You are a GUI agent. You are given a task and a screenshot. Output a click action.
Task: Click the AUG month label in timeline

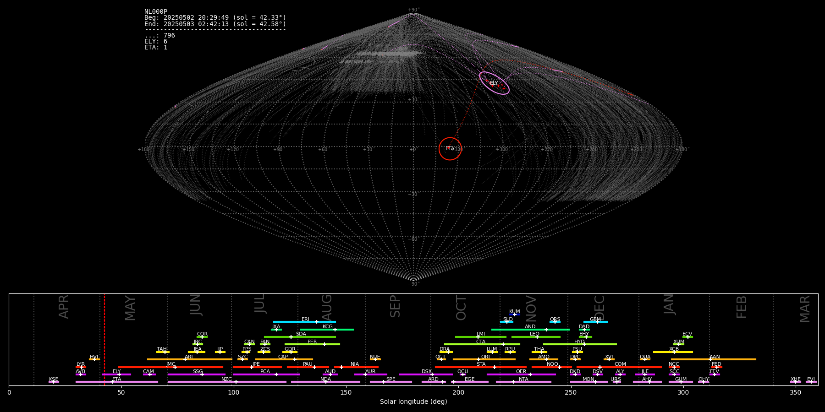coord(327,308)
